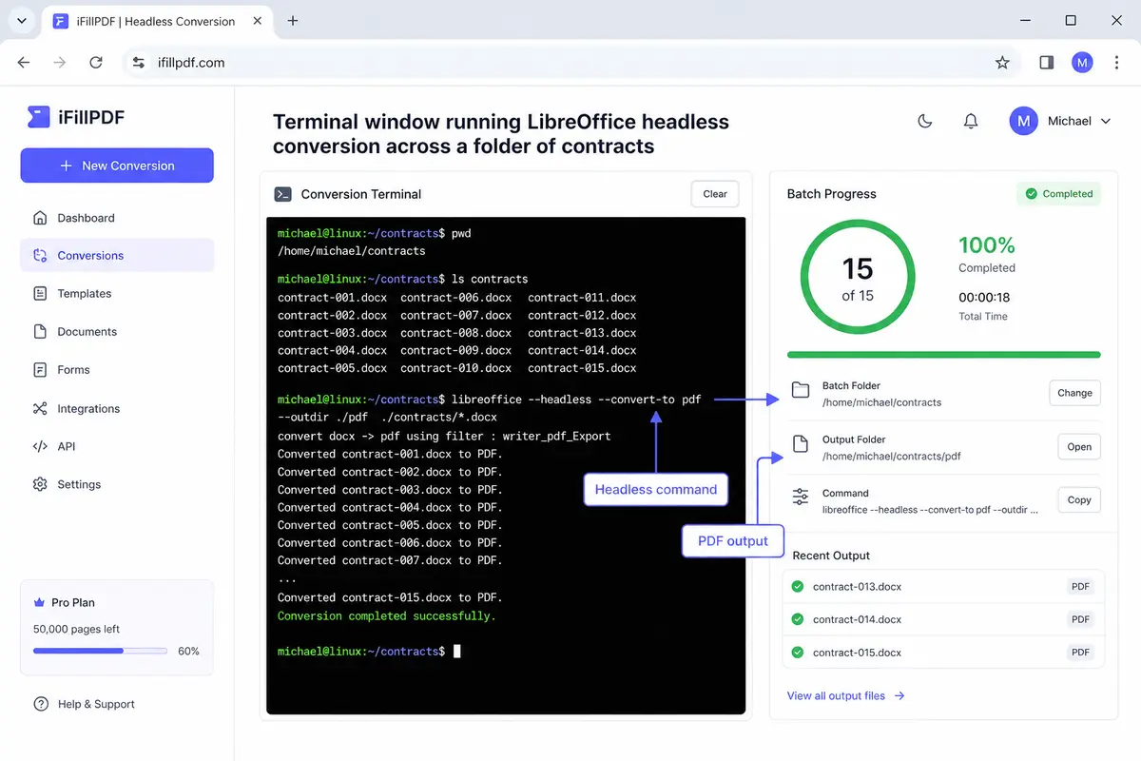Copy the libreoffice command
1141x761 pixels.
[x=1079, y=500]
